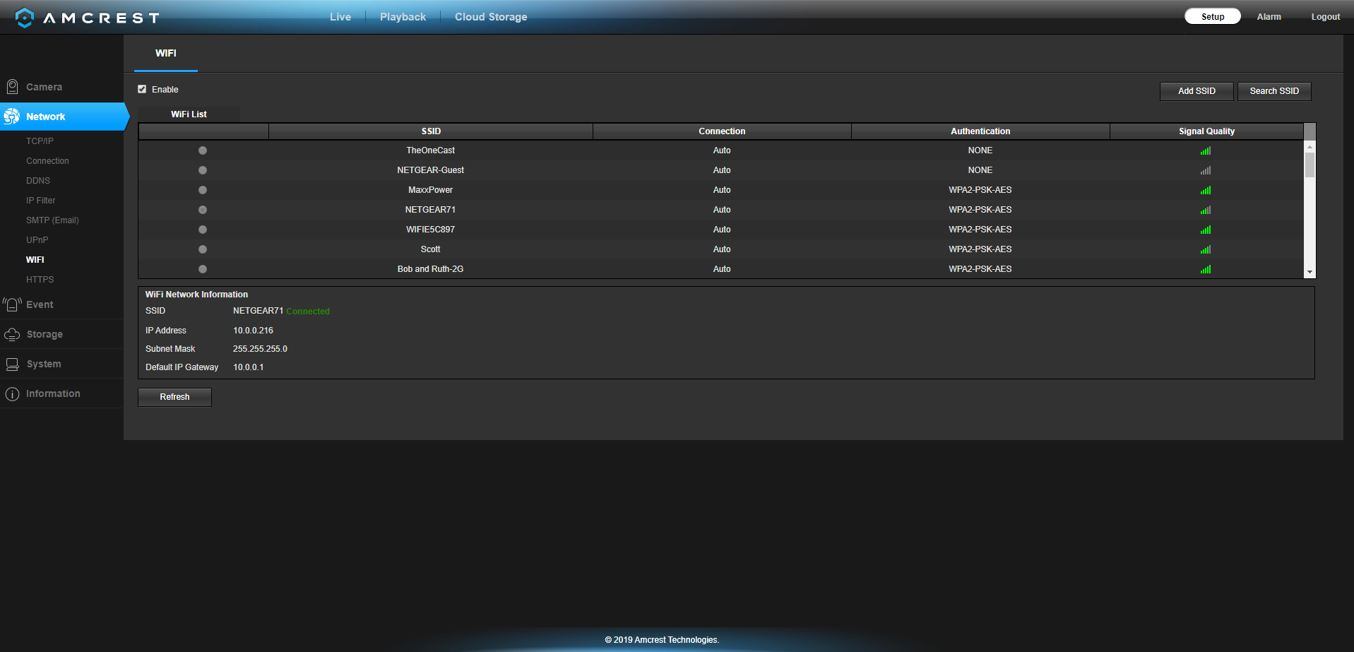This screenshot has height=652, width=1354.
Task: Click the Add SSID button
Action: (1196, 91)
